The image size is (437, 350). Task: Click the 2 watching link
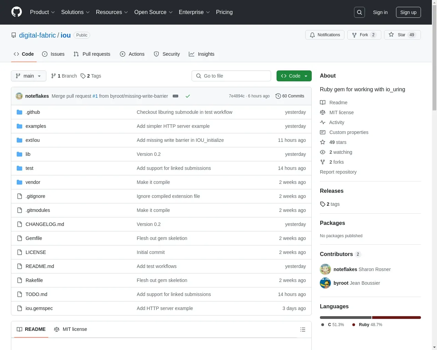[x=336, y=152]
